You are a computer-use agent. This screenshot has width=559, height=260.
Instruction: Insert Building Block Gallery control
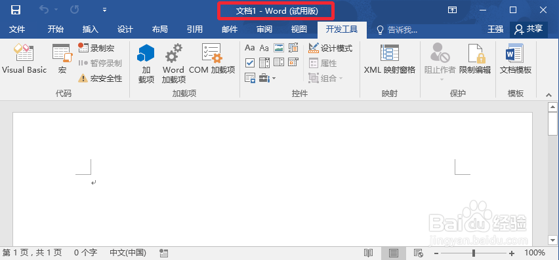pyautogui.click(x=293, y=48)
